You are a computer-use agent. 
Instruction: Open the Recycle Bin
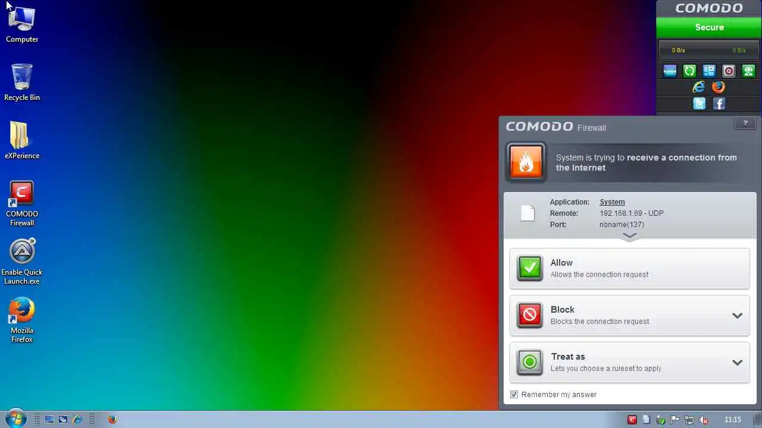tap(22, 82)
